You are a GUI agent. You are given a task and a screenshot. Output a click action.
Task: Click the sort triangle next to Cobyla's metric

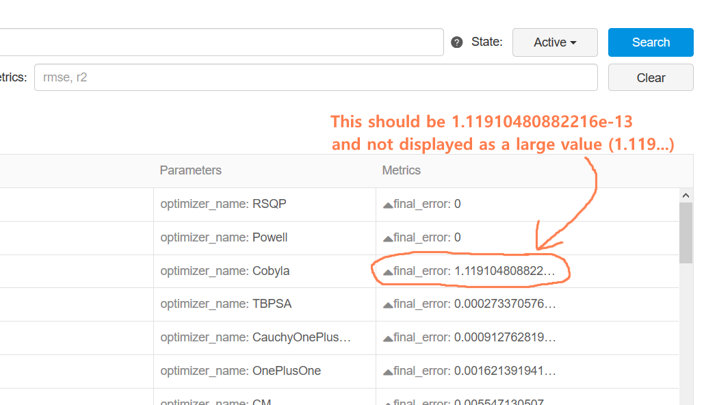click(387, 270)
